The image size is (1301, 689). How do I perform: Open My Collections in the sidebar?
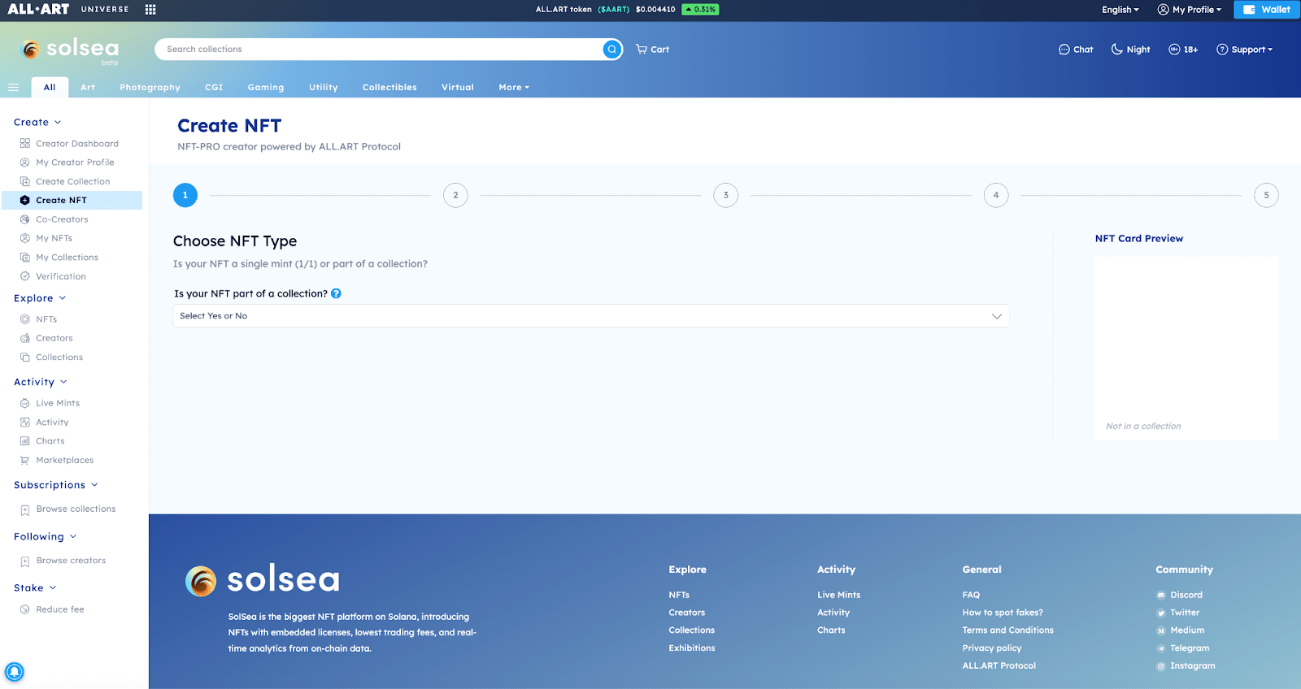click(x=59, y=258)
